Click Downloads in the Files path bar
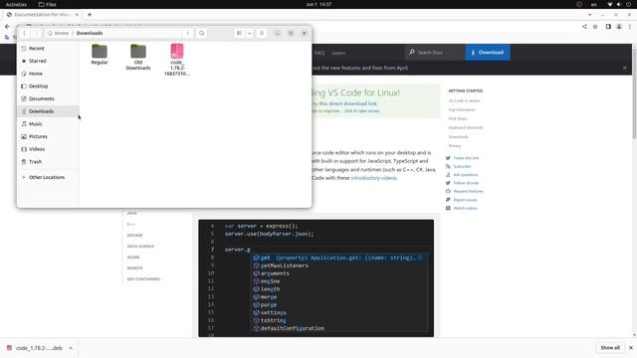The height and width of the screenshot is (358, 637). [x=90, y=33]
